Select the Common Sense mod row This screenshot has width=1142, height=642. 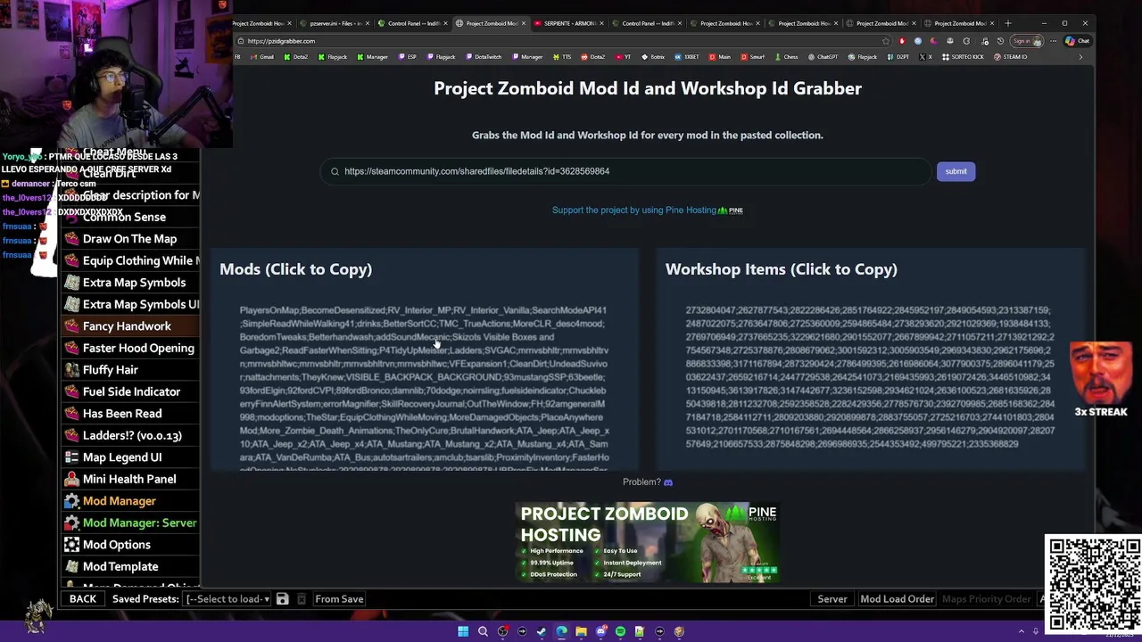131,217
